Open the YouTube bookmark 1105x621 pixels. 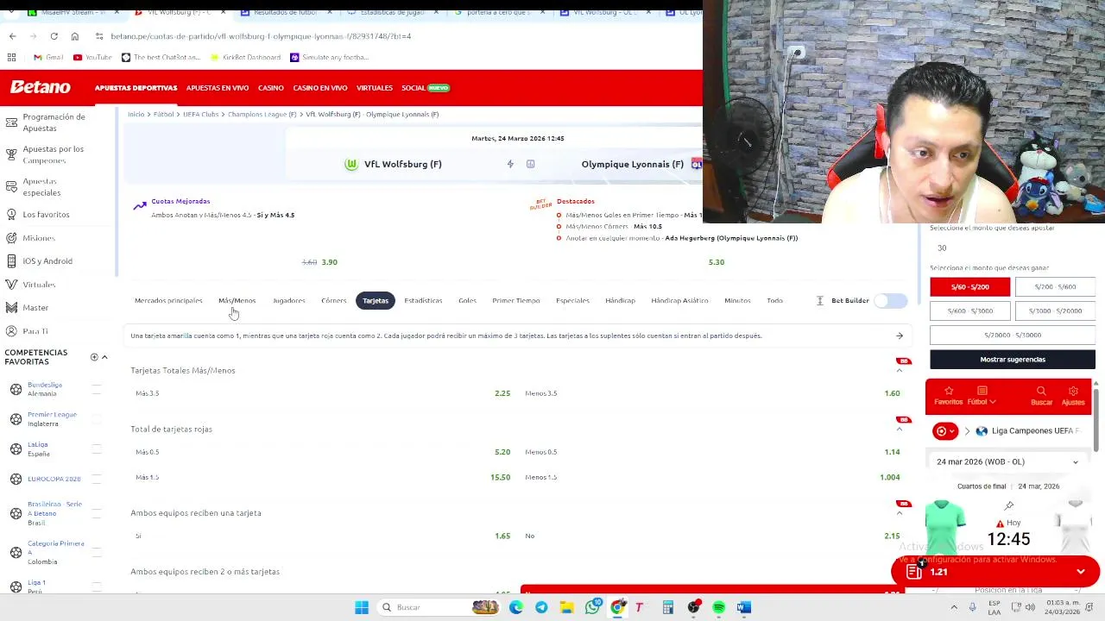(92, 57)
